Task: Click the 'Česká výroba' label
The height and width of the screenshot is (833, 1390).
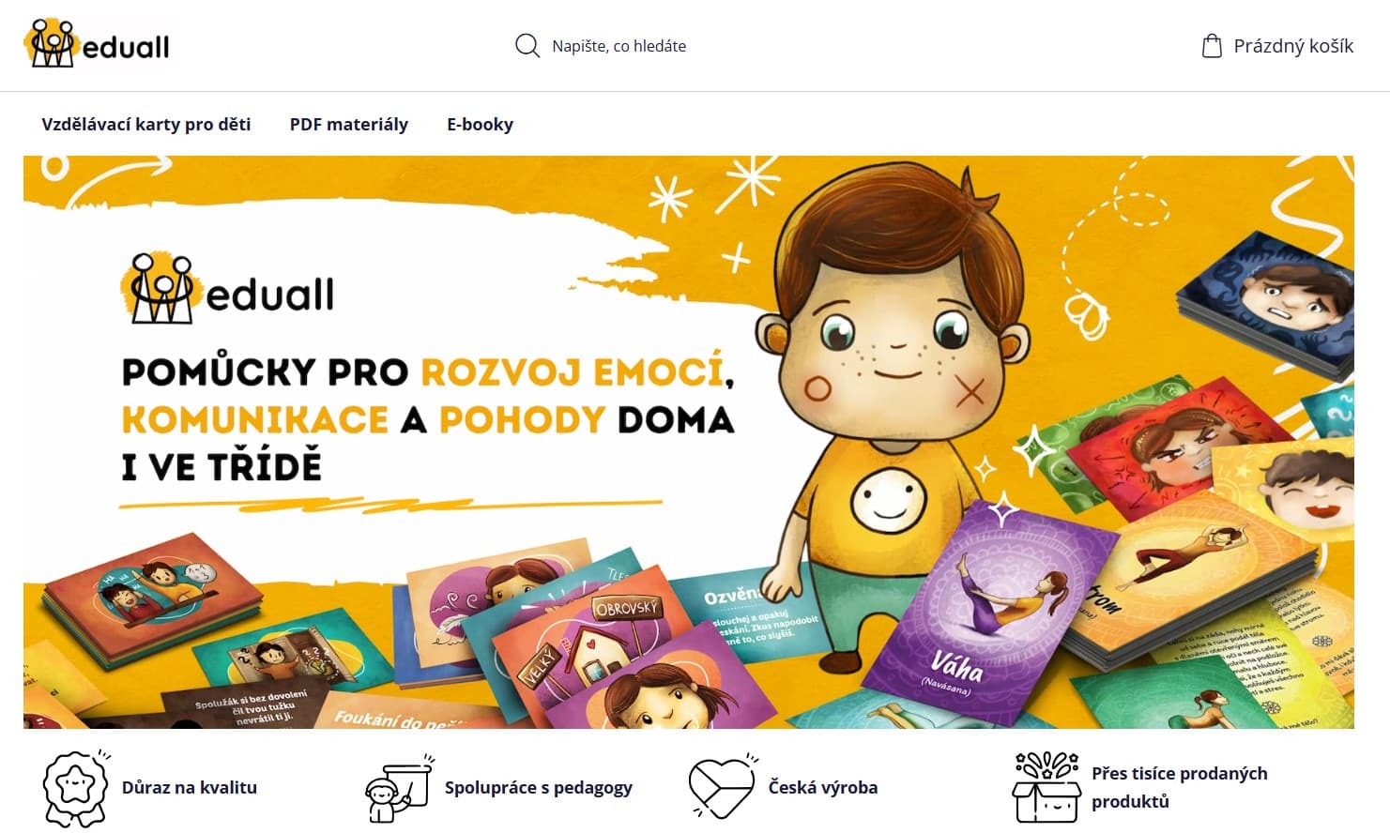Action: [x=823, y=787]
